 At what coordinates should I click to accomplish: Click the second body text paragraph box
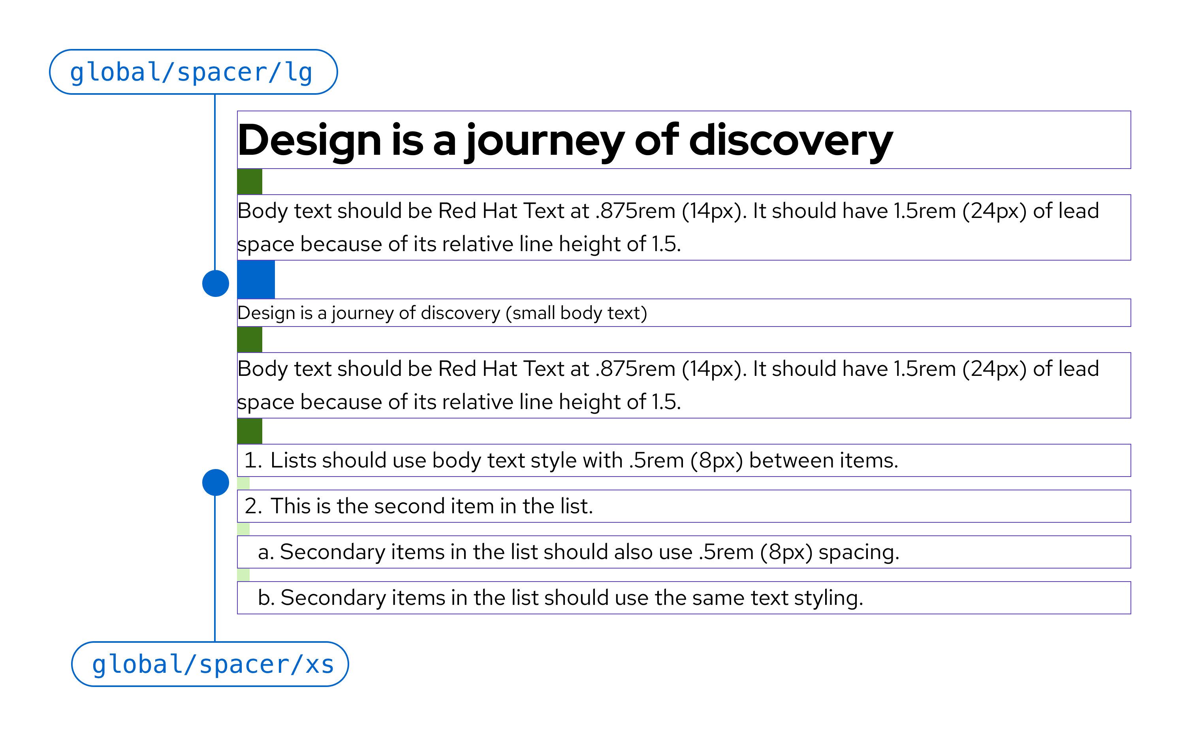pyautogui.click(x=683, y=385)
